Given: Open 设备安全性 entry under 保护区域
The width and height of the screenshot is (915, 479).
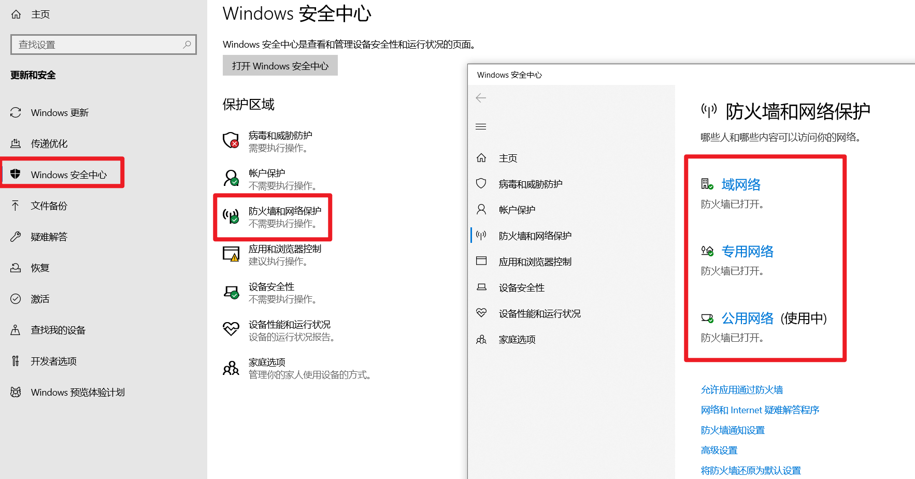Looking at the screenshot, I should [270, 293].
